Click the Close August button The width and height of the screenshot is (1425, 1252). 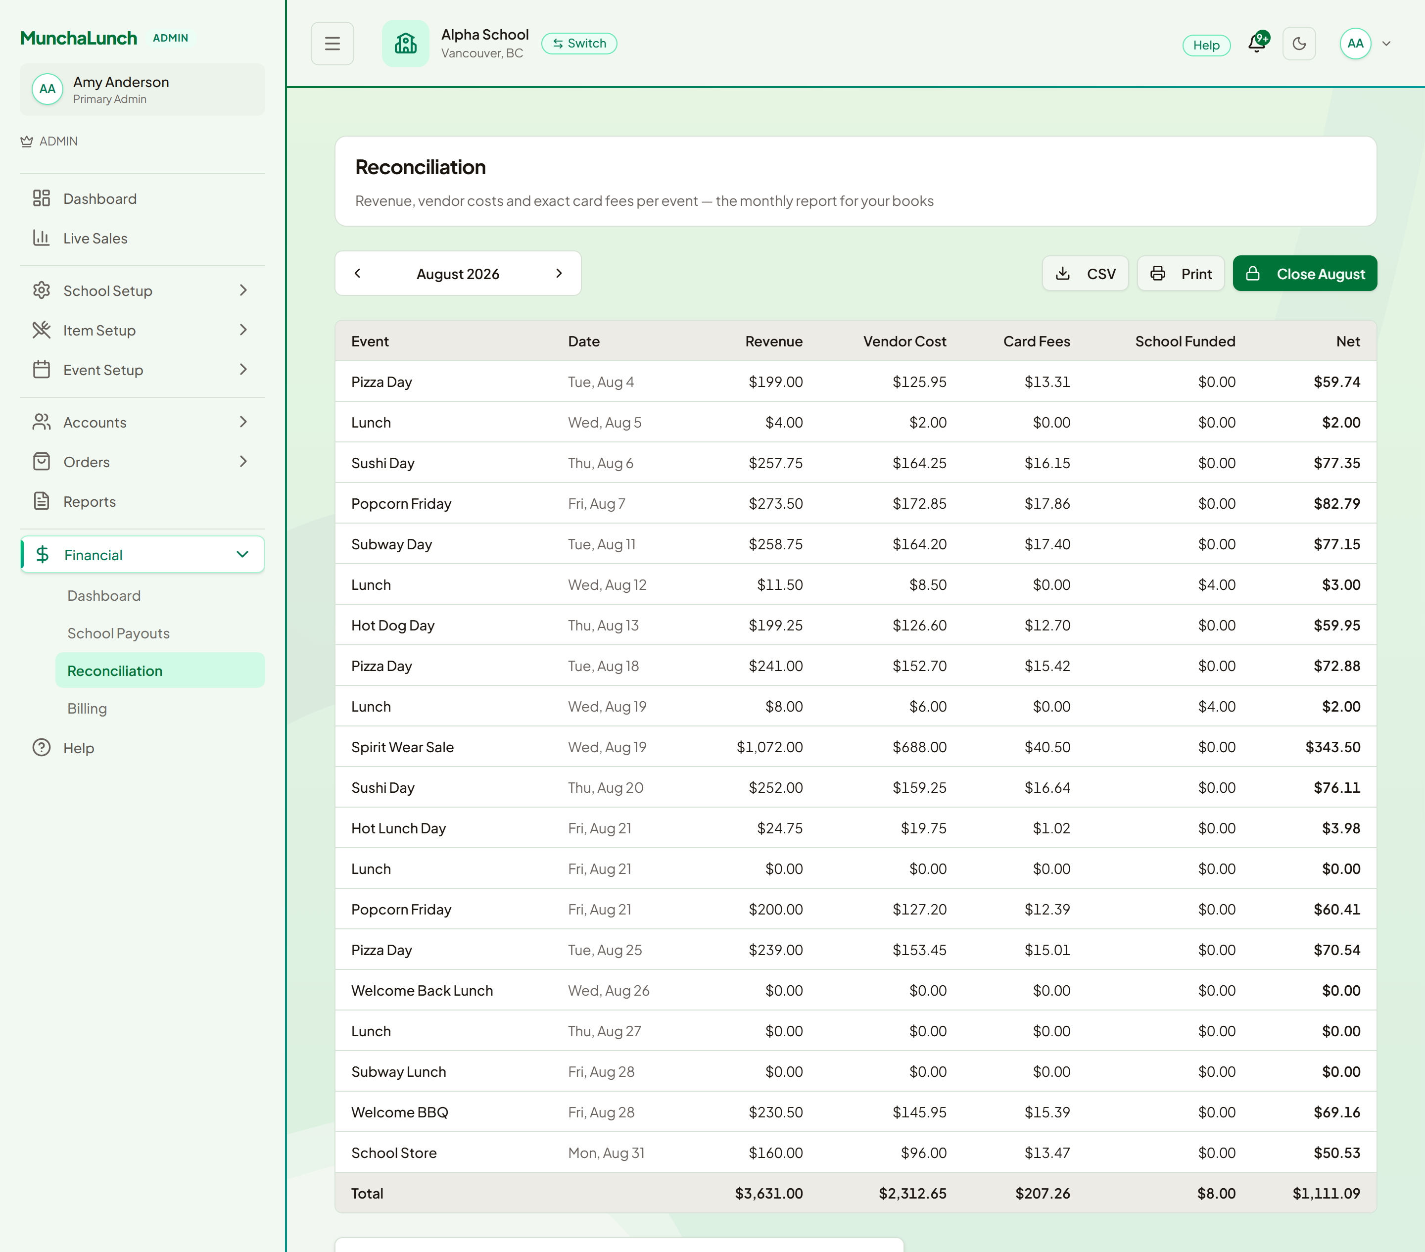click(1304, 273)
